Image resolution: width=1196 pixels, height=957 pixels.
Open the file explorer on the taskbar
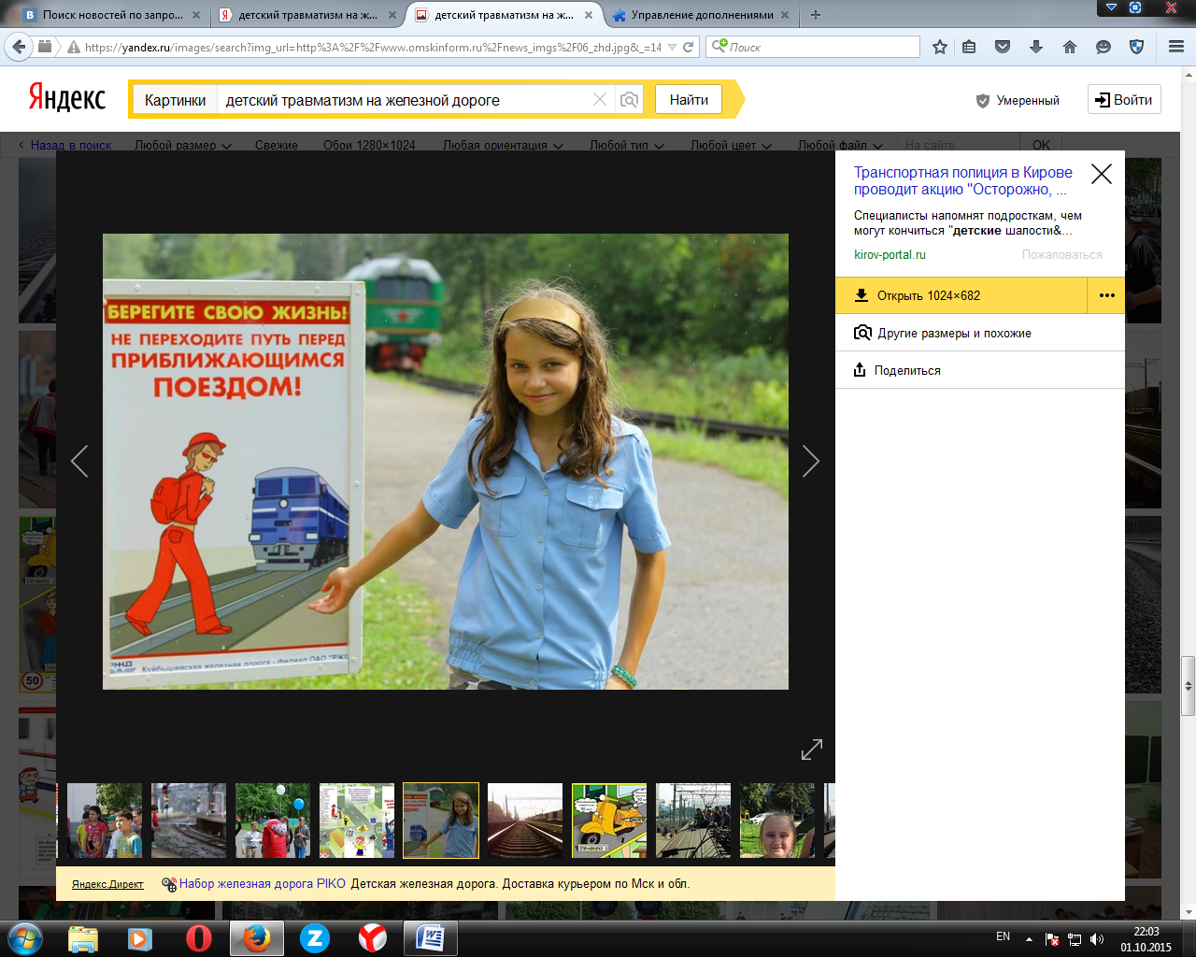point(83,937)
